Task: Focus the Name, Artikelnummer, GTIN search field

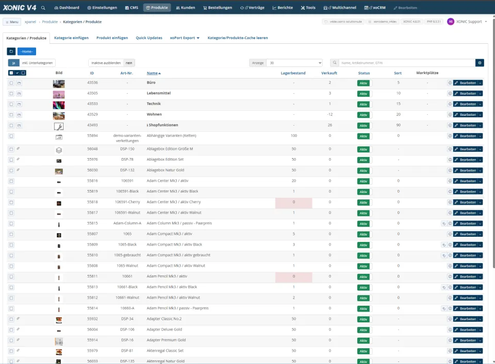Action: (407, 63)
